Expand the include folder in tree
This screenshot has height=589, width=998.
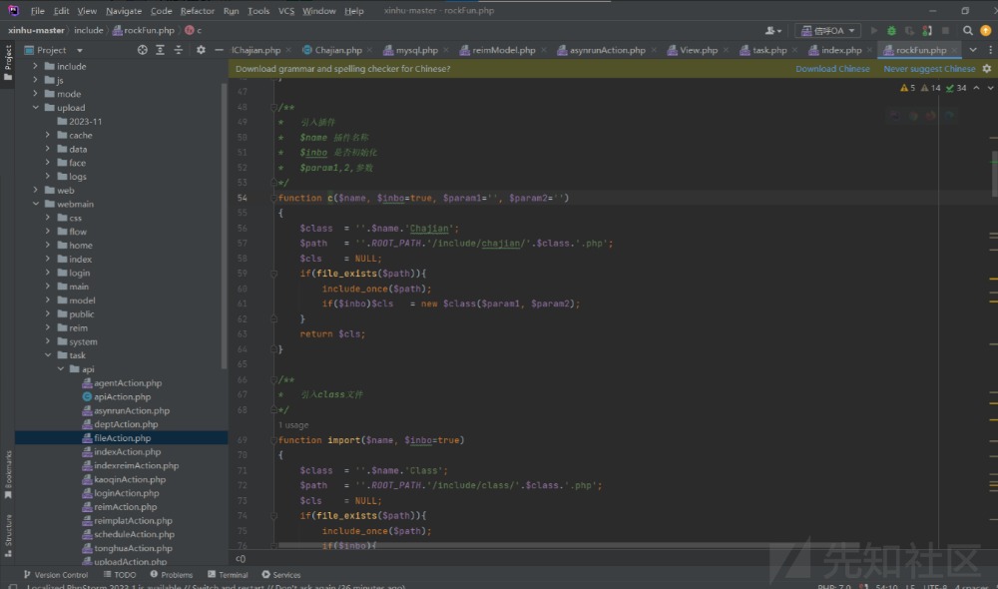36,67
